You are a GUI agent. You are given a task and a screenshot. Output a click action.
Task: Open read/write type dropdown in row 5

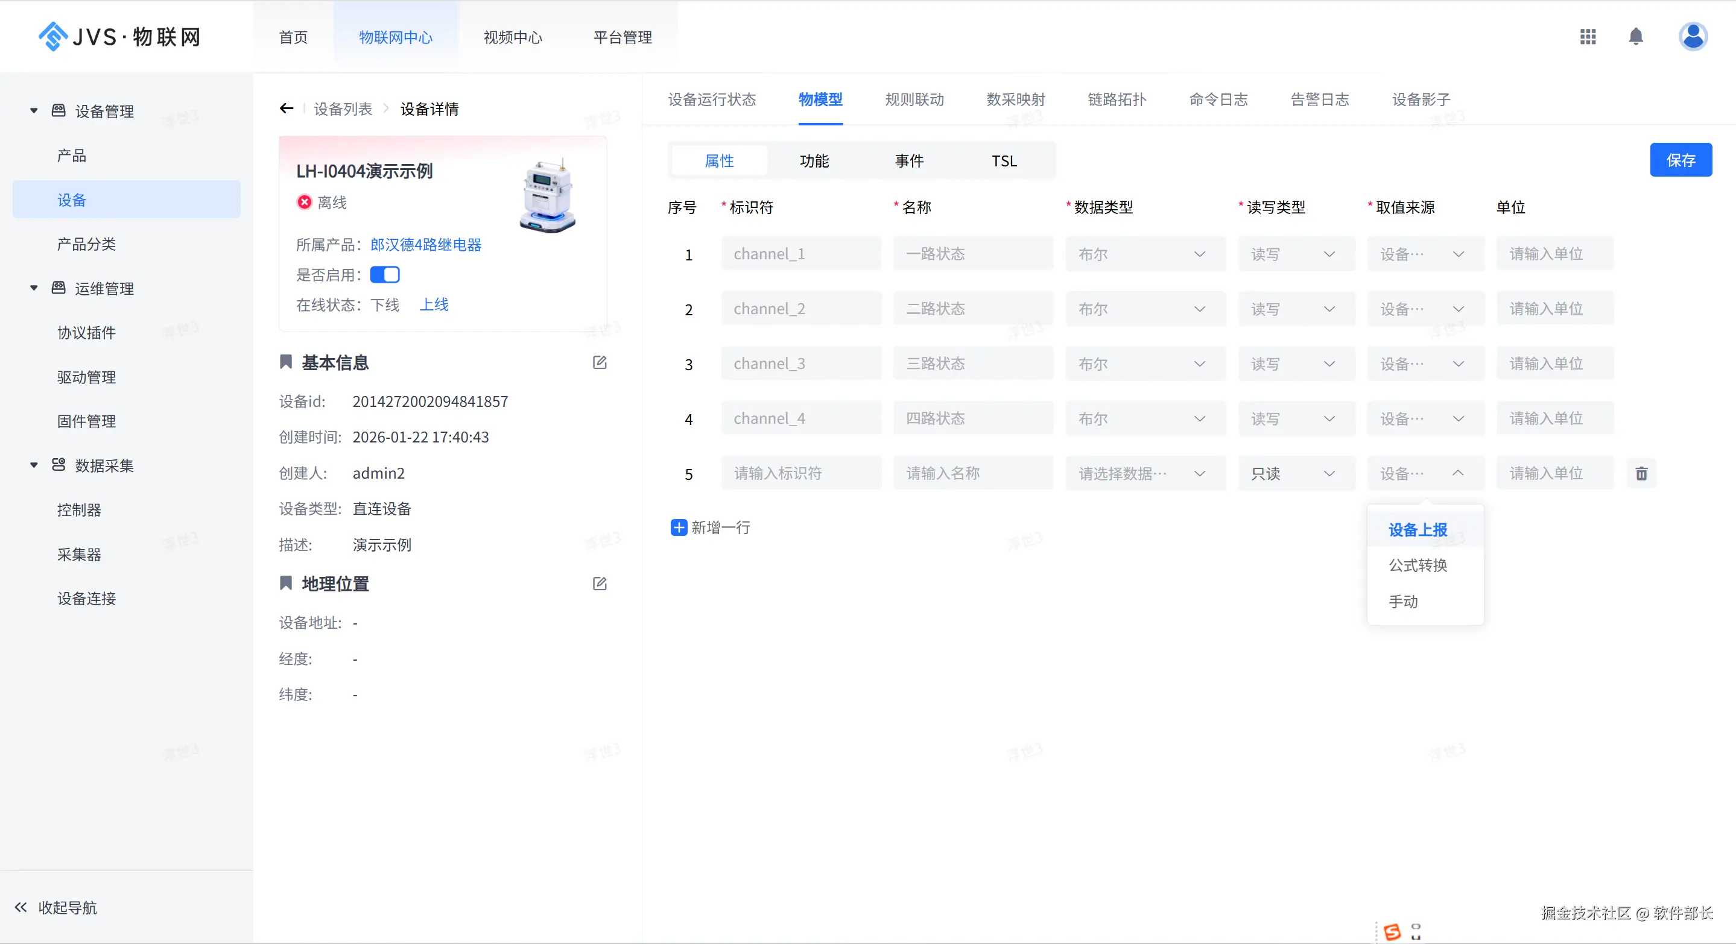tap(1295, 473)
